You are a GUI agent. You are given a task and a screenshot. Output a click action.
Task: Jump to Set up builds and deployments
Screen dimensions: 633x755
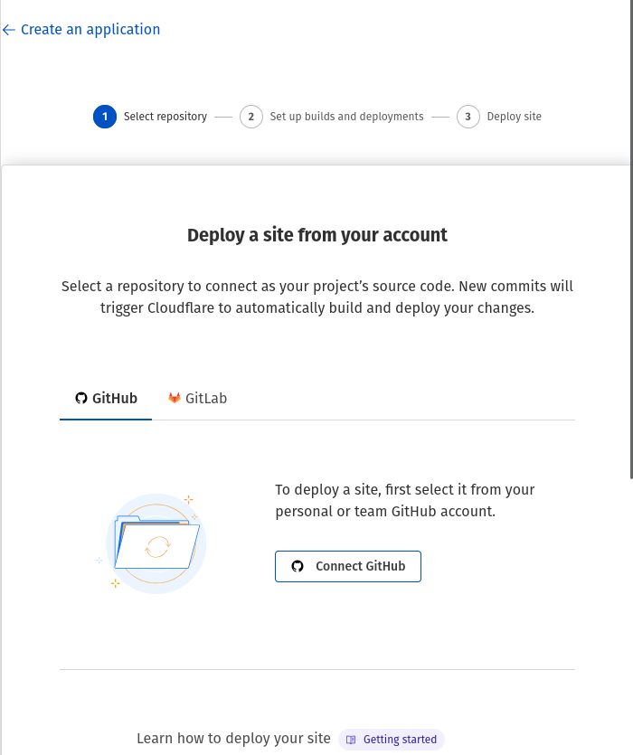[346, 117]
